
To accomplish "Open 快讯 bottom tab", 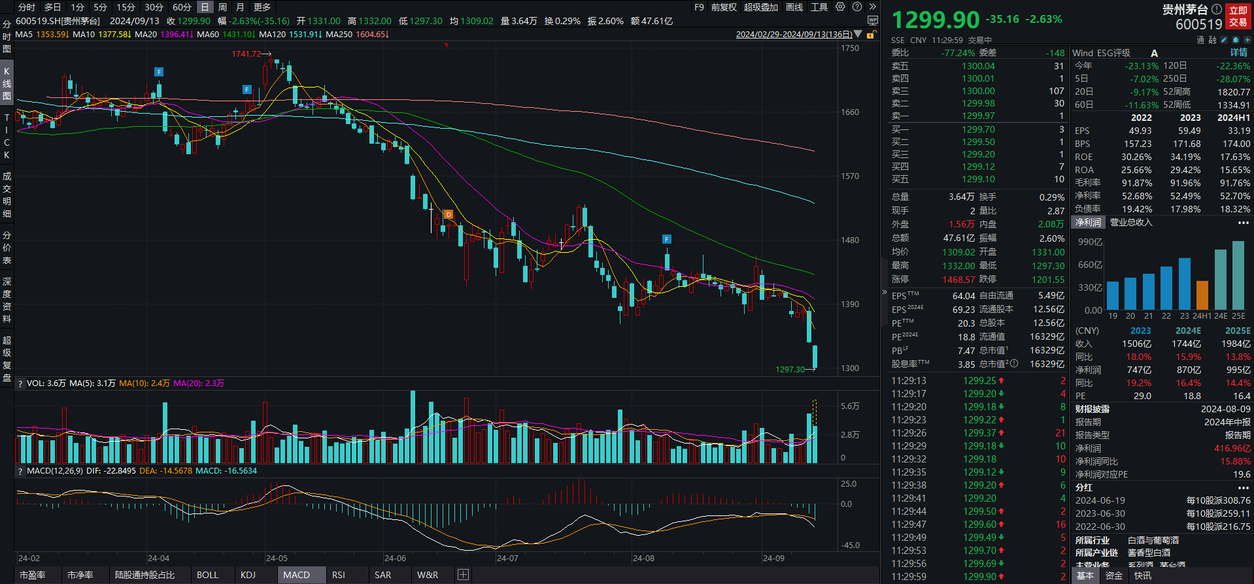I will pos(1143,576).
